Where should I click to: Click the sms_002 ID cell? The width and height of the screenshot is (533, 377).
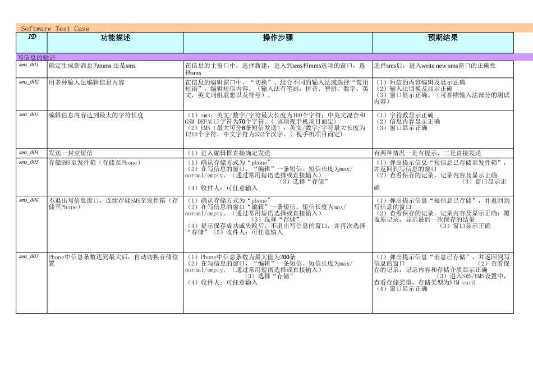coord(29,82)
